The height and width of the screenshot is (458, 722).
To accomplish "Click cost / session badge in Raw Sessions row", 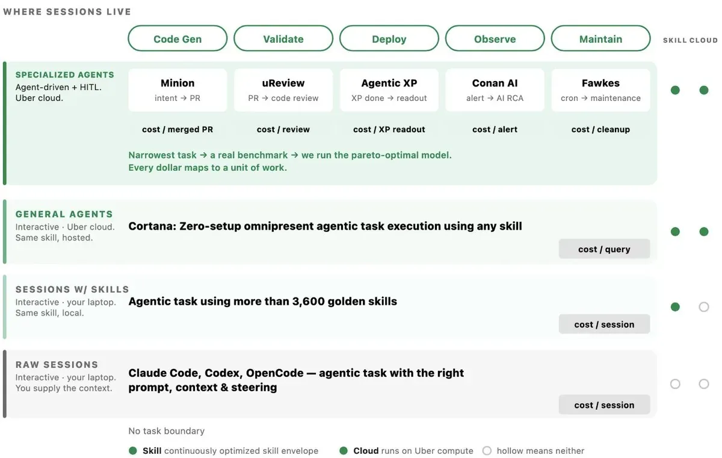I will tap(604, 405).
